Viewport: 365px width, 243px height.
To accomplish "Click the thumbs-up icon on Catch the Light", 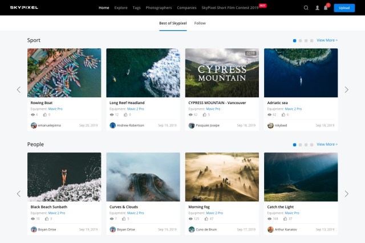I will (x=282, y=219).
